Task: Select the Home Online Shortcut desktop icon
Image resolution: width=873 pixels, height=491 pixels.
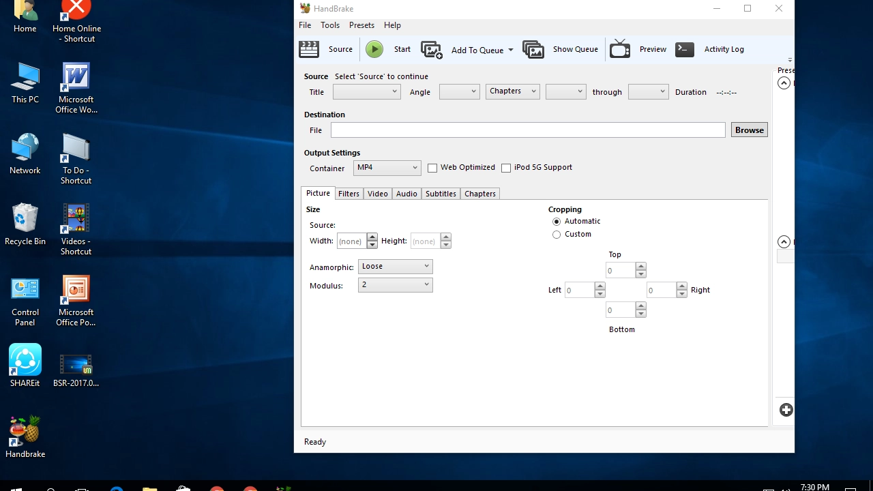Action: 76,22
